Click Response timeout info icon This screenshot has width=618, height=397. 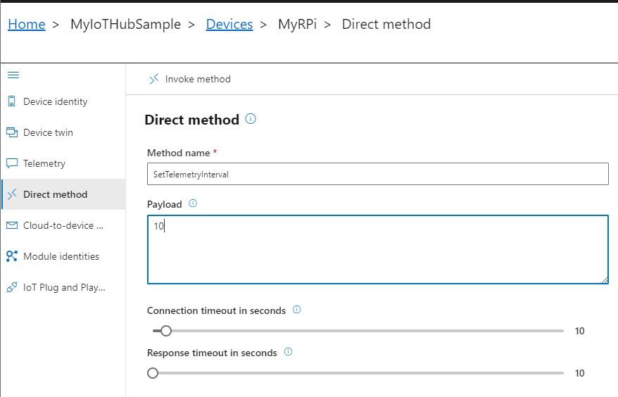[288, 352]
